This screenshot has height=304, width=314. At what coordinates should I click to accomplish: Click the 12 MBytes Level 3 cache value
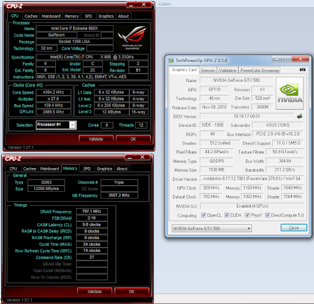[112, 112]
